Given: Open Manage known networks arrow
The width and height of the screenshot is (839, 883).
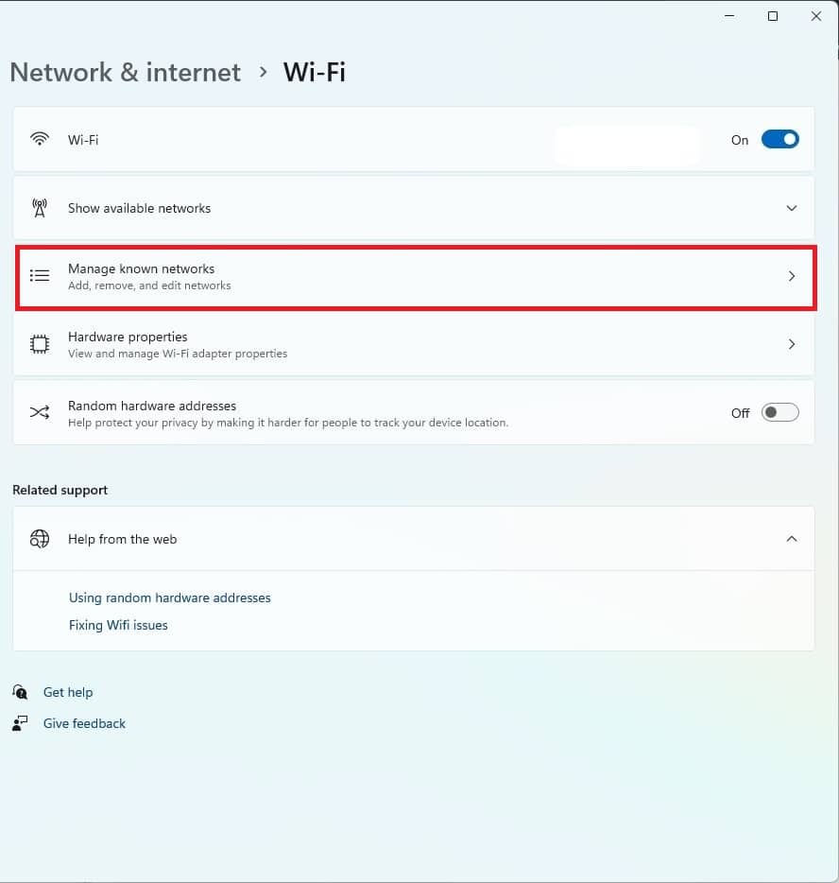Looking at the screenshot, I should click(792, 276).
